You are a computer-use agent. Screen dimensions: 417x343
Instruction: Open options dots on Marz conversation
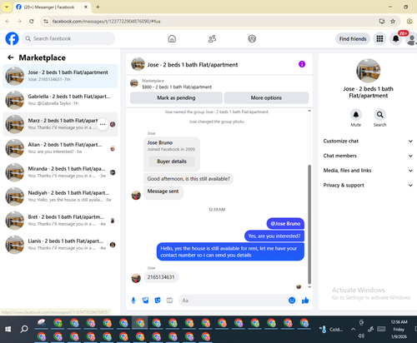103,124
